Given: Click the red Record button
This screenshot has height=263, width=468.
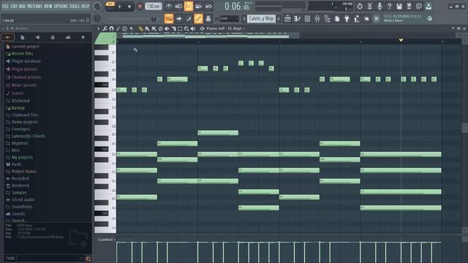Looking at the screenshot, I should coord(140,7).
